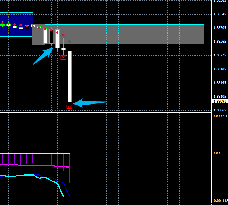
Task: Click the 0.00 indicator scale label
Action: [x=216, y=153]
